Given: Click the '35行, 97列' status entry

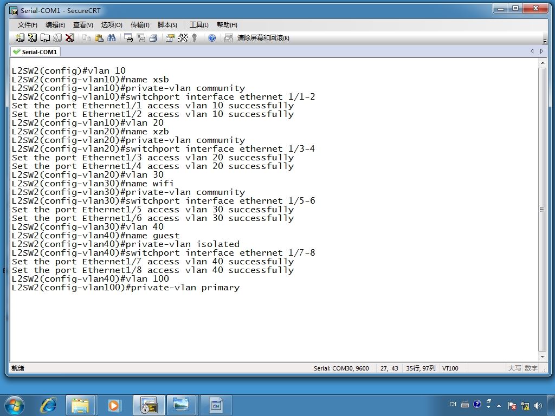Looking at the screenshot, I should pos(421,368).
